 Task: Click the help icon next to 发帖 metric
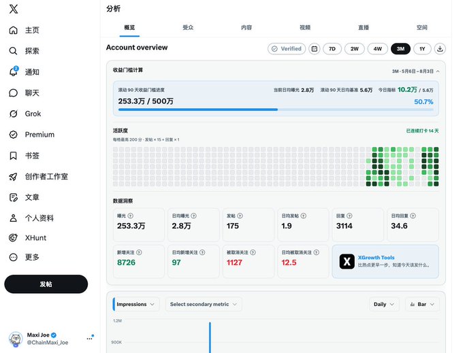[240, 216]
